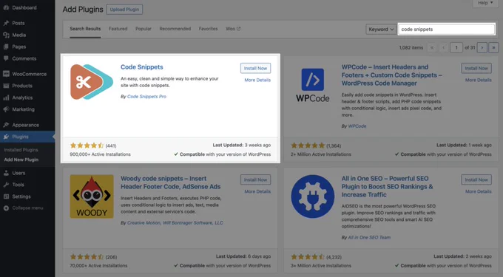Open More Details for Code Snippets
Viewport: 503px width, 277px height.
point(257,80)
